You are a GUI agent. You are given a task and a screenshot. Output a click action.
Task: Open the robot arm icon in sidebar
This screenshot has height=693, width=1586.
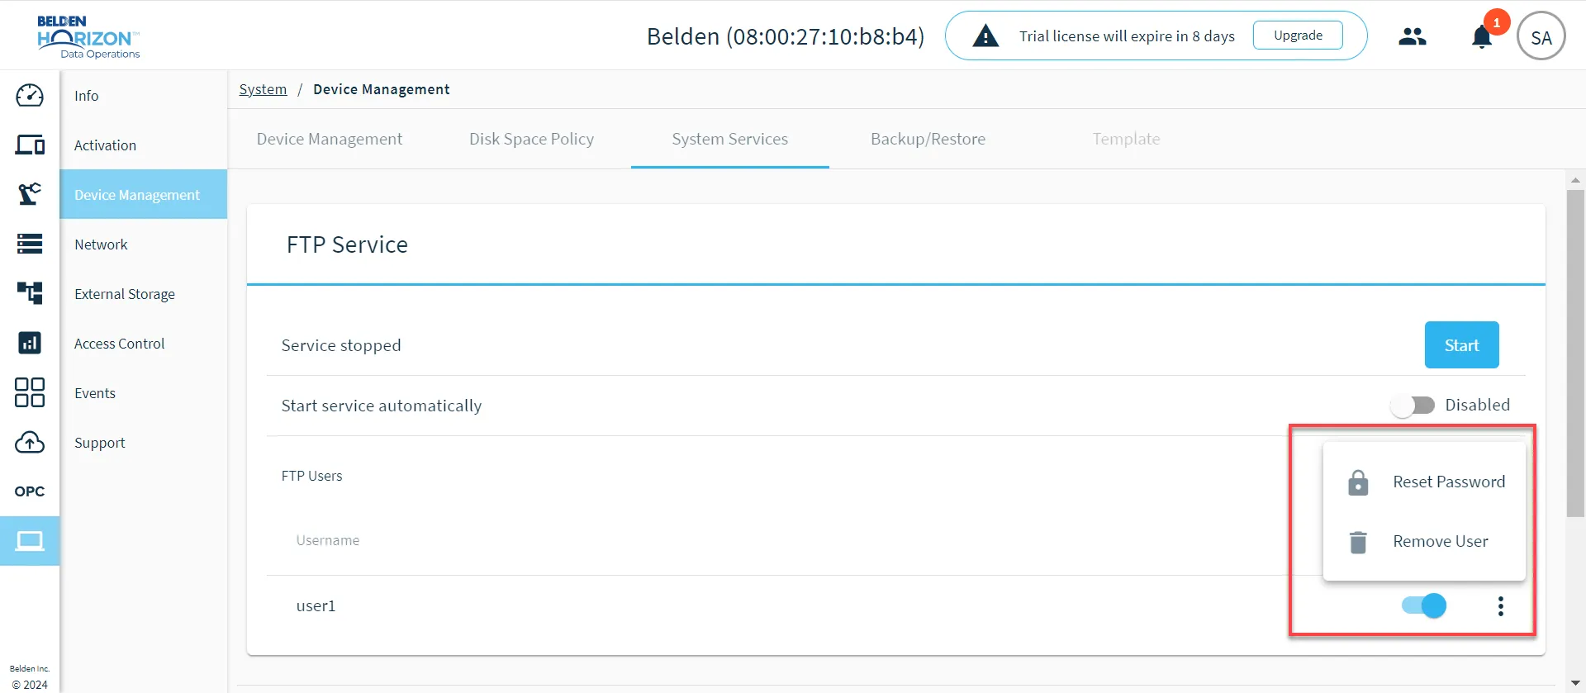(x=30, y=194)
